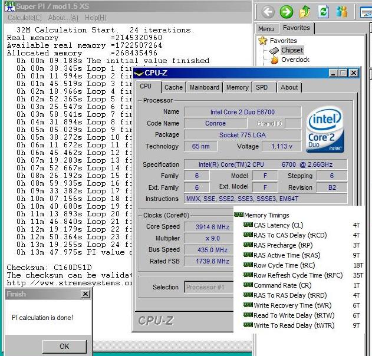
Task: Click the 13m 47.975s PI value line
Action: click(x=74, y=252)
